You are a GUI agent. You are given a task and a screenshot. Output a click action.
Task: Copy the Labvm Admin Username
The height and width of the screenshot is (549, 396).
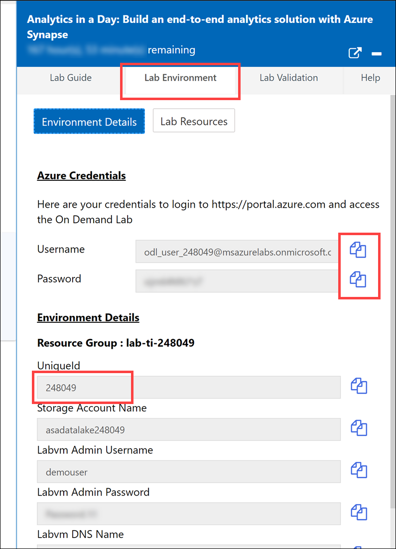pyautogui.click(x=359, y=470)
